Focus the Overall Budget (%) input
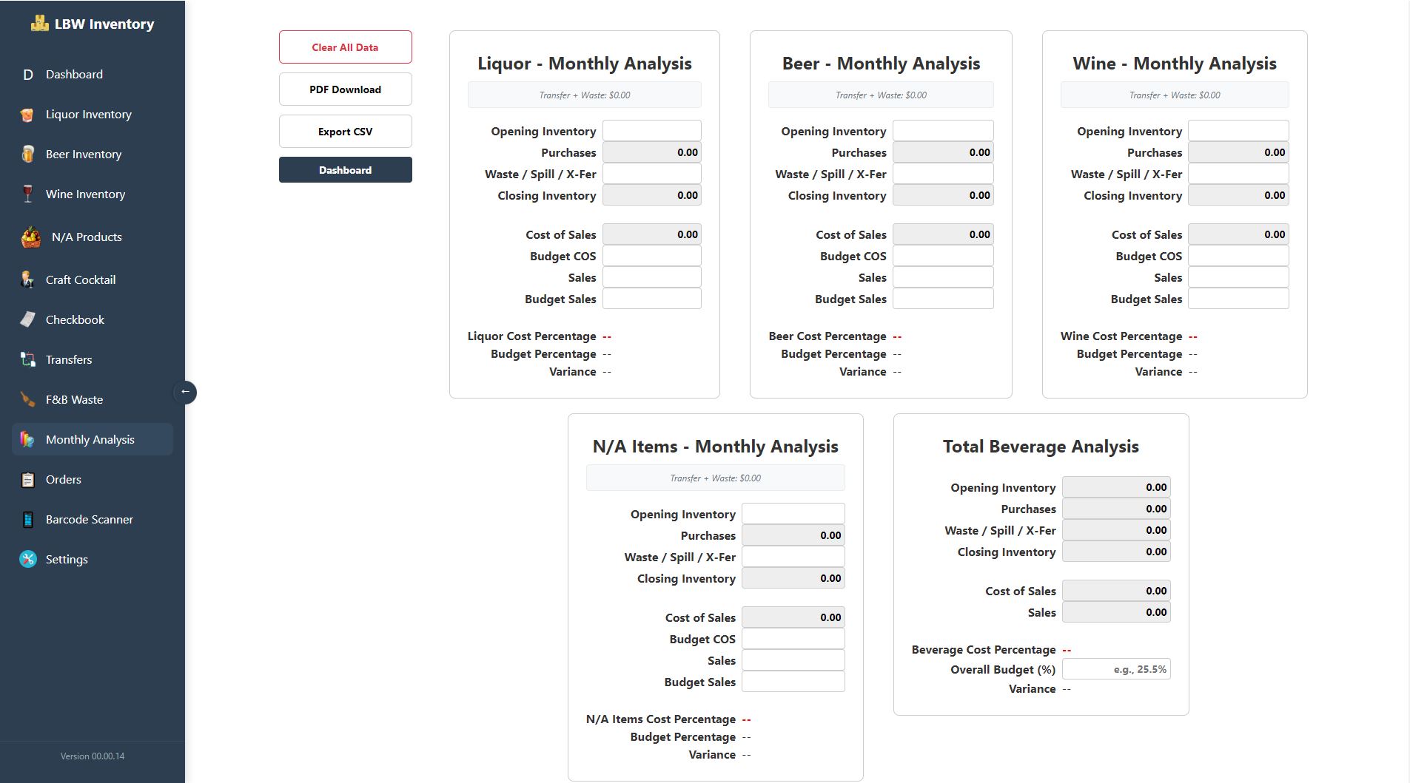Viewport: 1410px width, 783px height. click(1116, 669)
